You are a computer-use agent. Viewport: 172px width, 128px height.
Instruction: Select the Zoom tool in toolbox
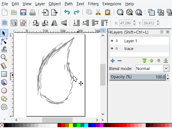pyautogui.click(x=4, y=57)
